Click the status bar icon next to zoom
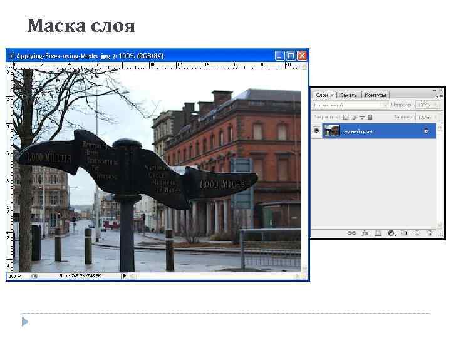This screenshot has width=451, height=338. point(34,277)
